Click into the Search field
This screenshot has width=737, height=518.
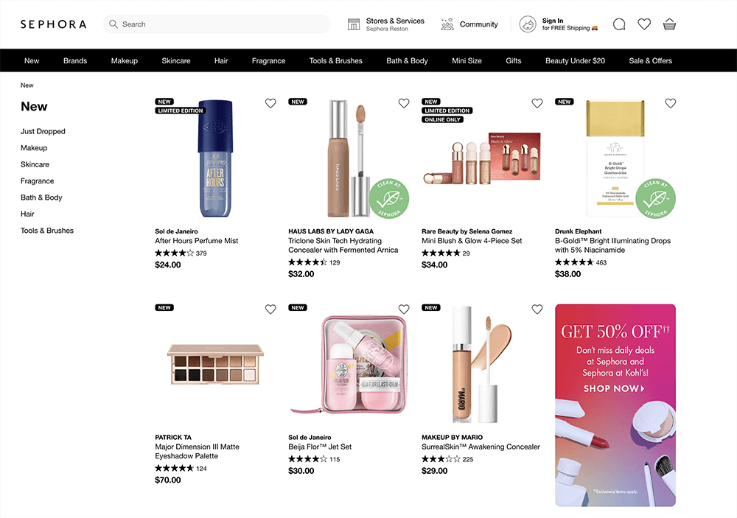pyautogui.click(x=217, y=24)
